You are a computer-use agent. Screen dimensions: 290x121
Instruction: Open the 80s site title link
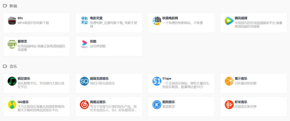[20, 18]
